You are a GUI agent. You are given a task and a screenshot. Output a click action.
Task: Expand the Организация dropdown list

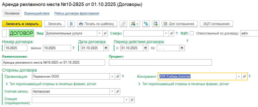(112, 77)
